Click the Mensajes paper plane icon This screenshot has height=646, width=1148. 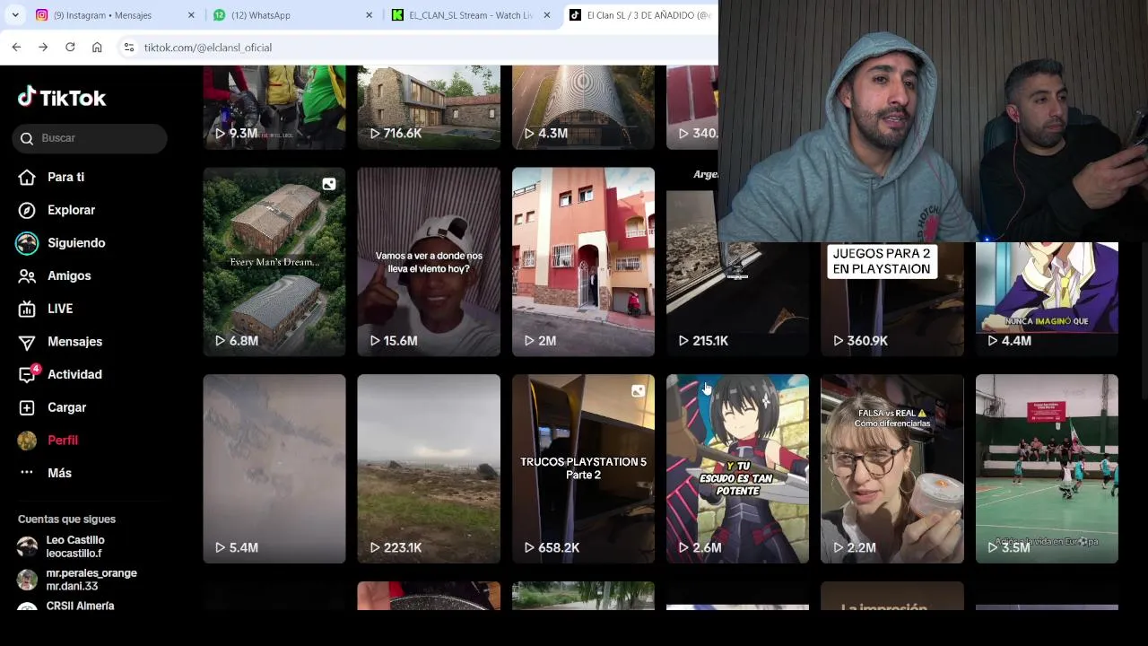[28, 342]
